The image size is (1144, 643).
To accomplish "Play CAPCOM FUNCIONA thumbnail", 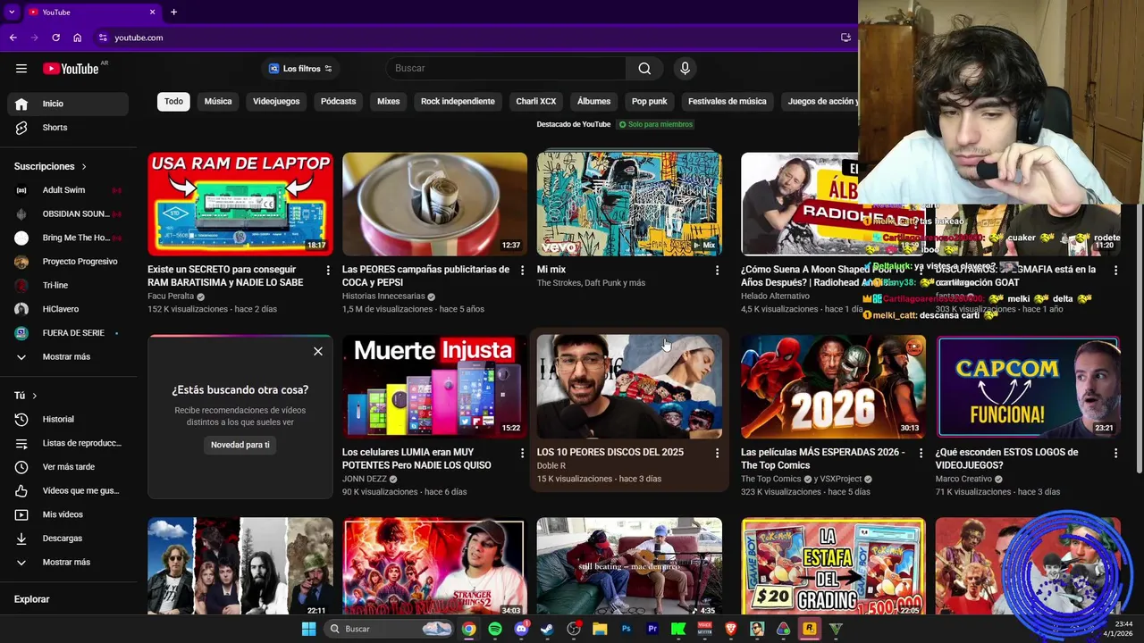I will coord(1028,387).
